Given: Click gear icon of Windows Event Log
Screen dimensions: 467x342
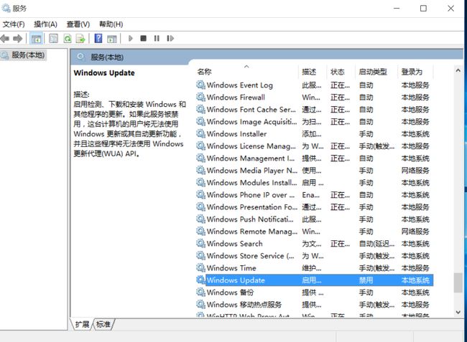Looking at the screenshot, I should click(200, 85).
